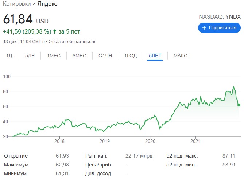Select the 1Д time range tab
The height and width of the screenshot is (180, 244).
[9, 56]
